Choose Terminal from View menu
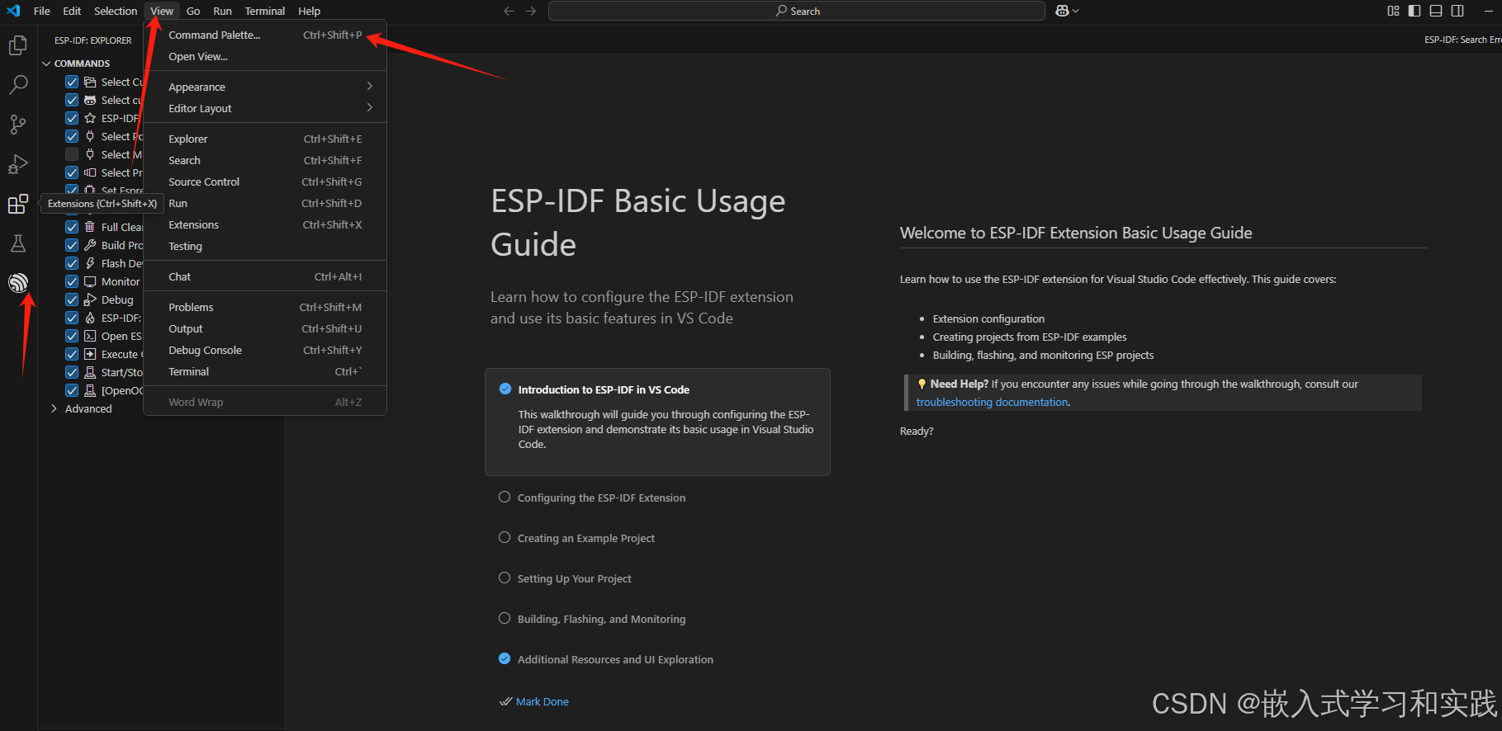This screenshot has width=1502, height=731. coord(265,371)
